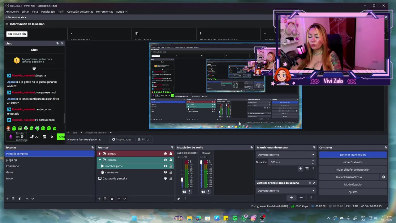Move scene down with Escenas down arrow
Image resolution: width=396 pixels, height=223 pixels.
33,199
